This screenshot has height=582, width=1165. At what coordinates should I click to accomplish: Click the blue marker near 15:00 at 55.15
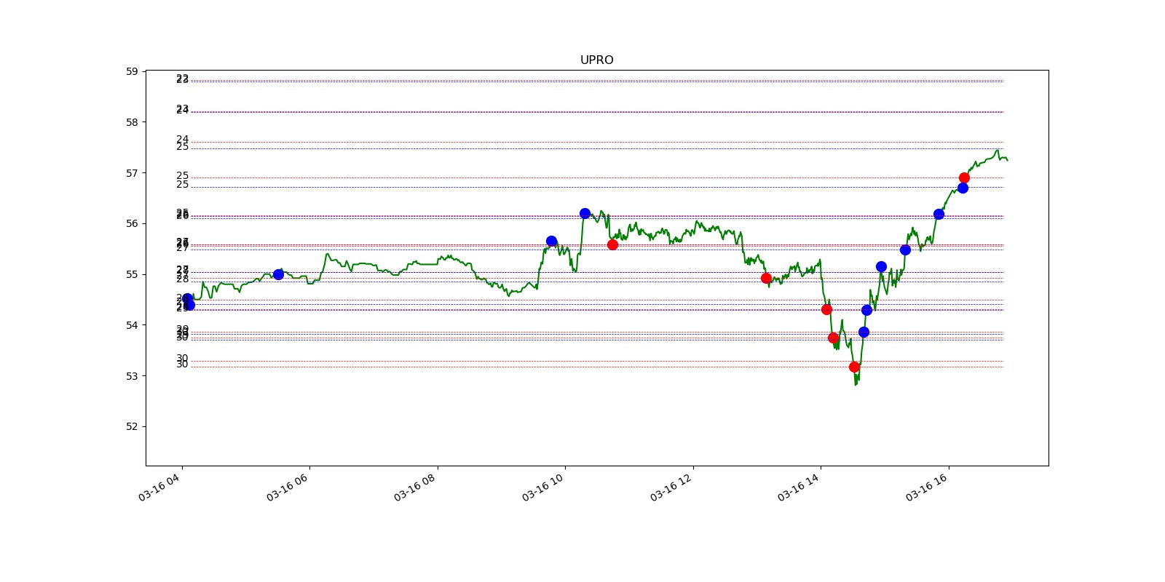881,266
